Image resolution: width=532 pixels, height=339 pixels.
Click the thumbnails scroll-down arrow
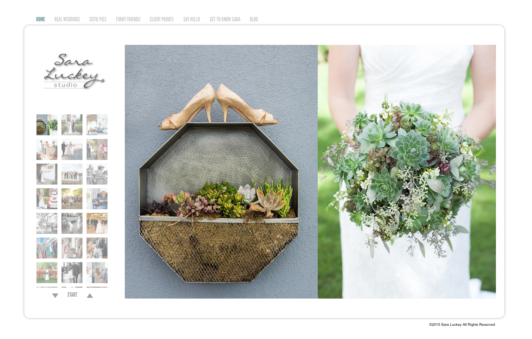pos(55,296)
